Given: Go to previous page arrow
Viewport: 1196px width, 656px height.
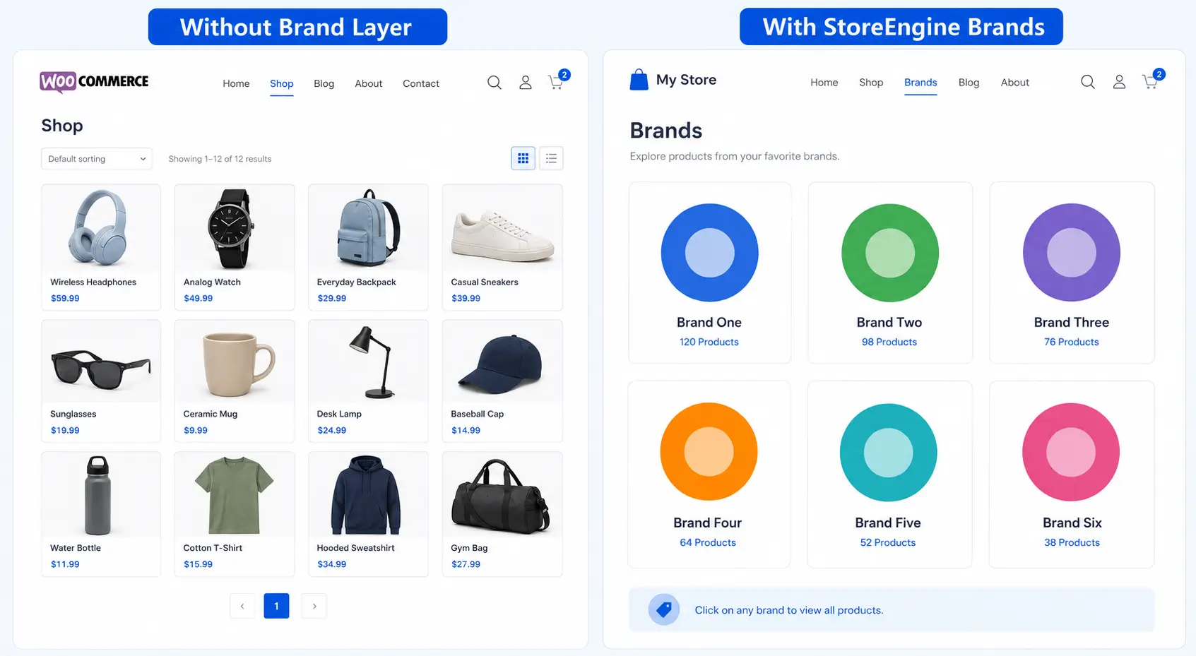Looking at the screenshot, I should coord(242,606).
